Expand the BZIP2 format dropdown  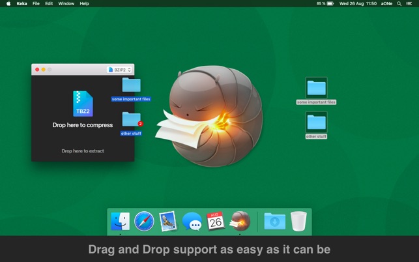(120, 70)
